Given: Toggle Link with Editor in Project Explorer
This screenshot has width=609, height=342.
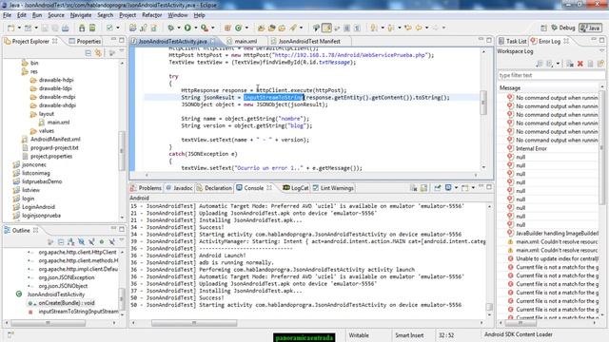Looking at the screenshot, I should click(x=98, y=53).
